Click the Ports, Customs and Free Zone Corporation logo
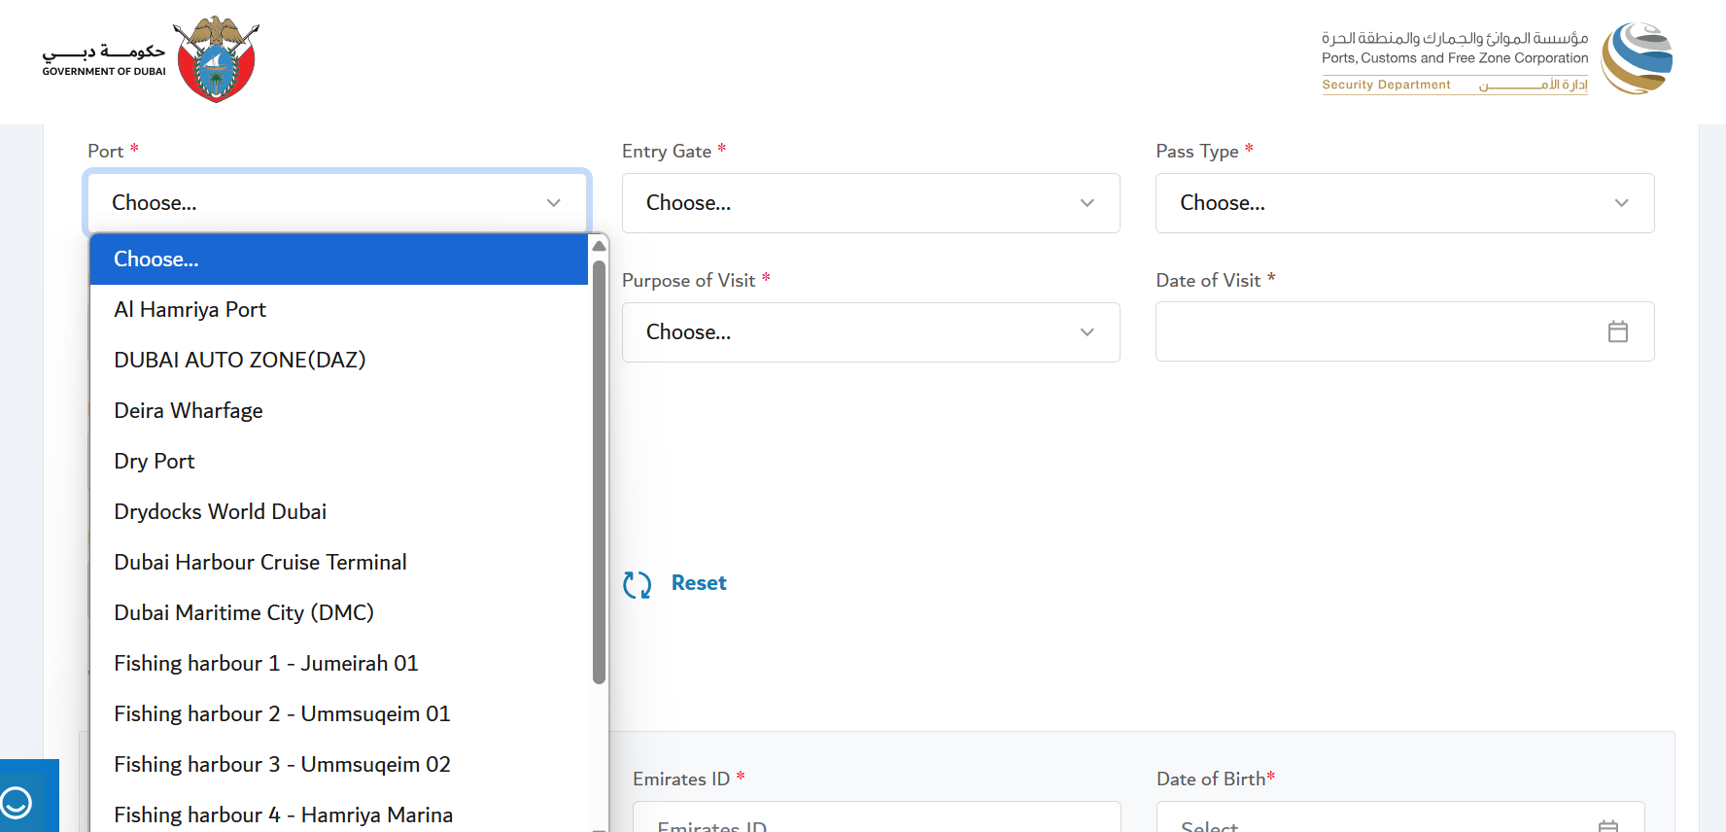 [x=1497, y=59]
